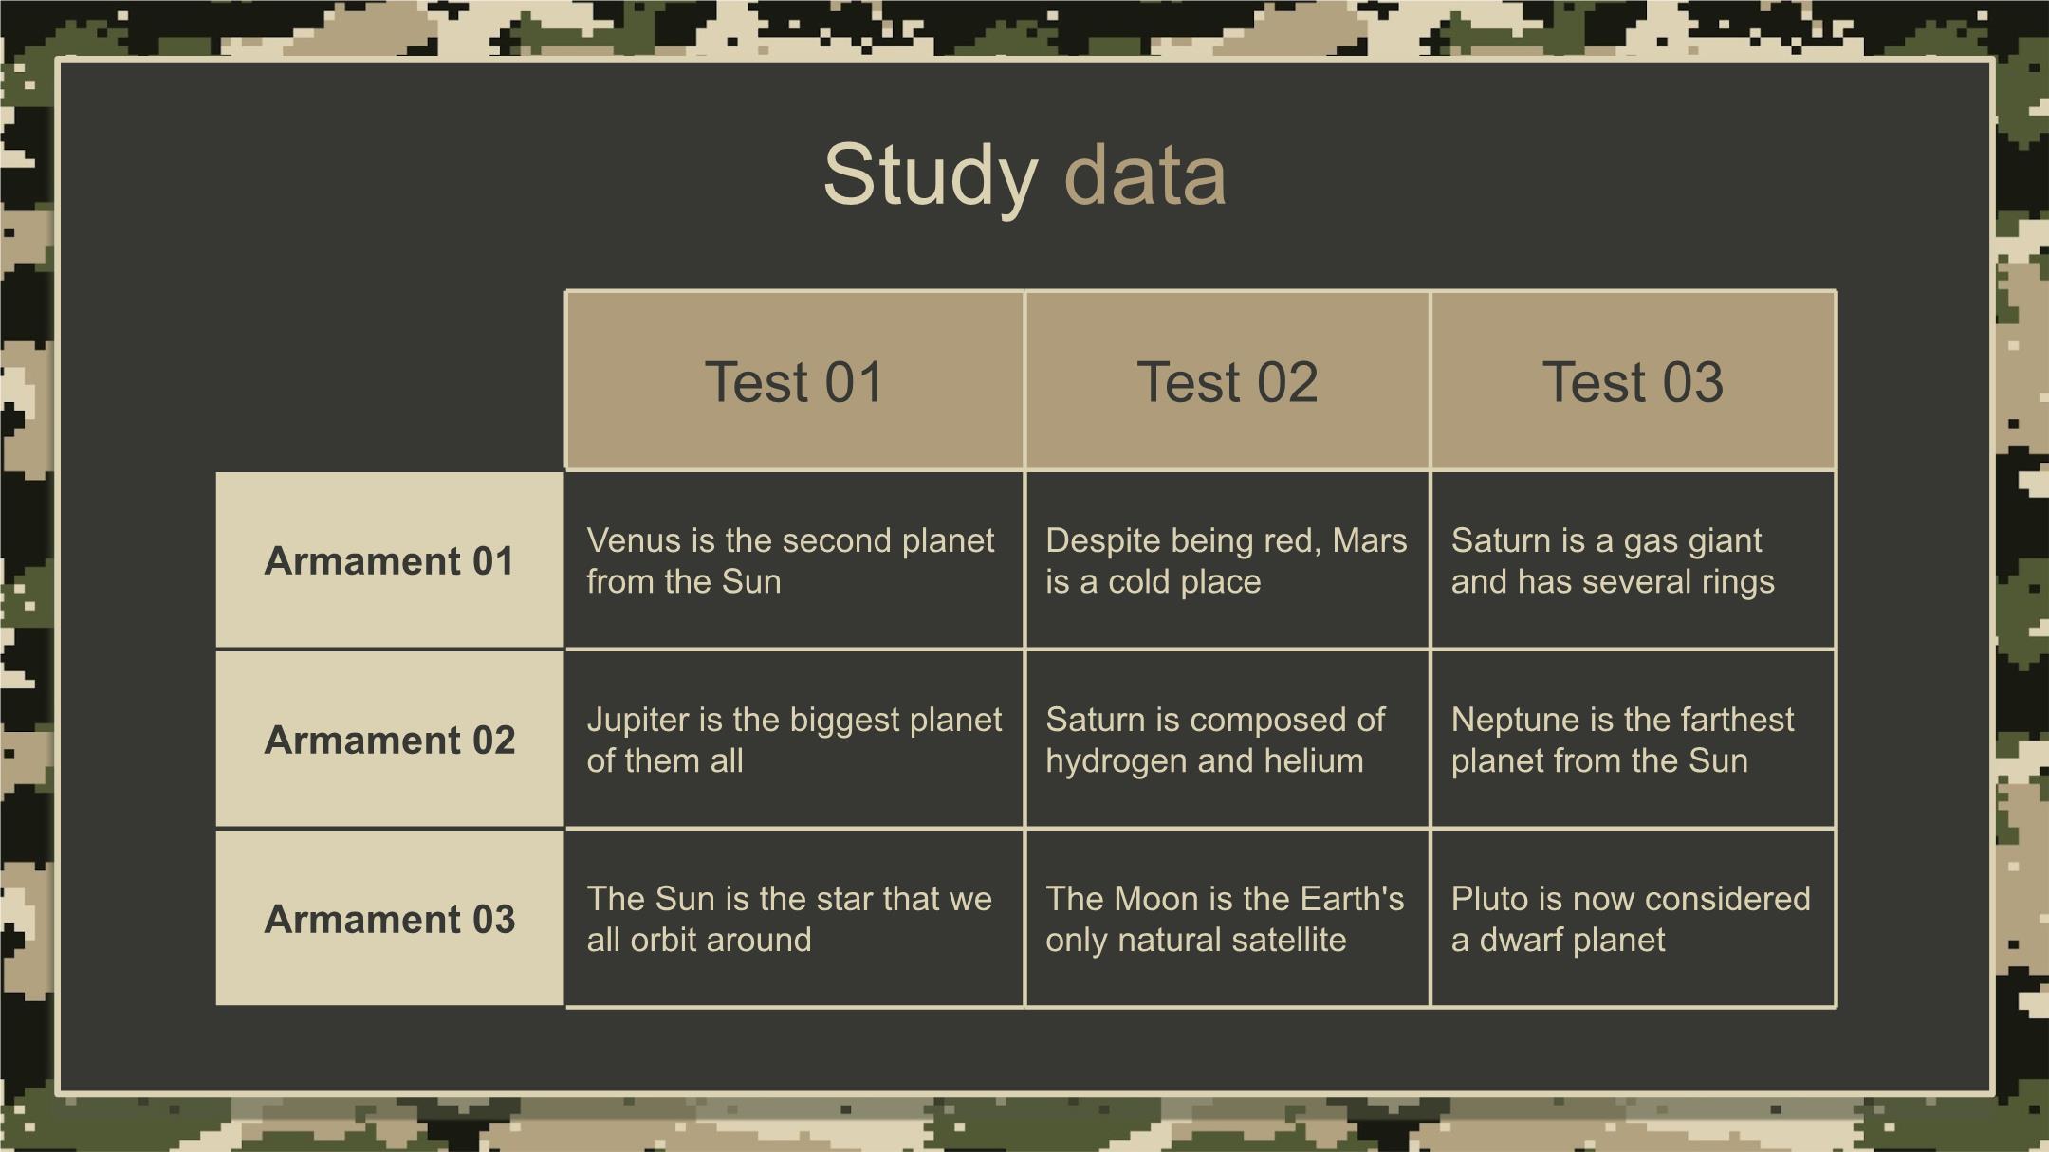Click the hydrogen and helium cell
The width and height of the screenshot is (2049, 1152).
[1228, 740]
